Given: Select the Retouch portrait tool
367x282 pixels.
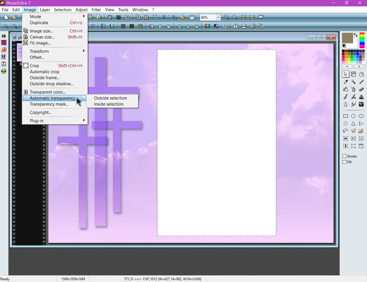Looking at the screenshot, I should click(x=361, y=104).
